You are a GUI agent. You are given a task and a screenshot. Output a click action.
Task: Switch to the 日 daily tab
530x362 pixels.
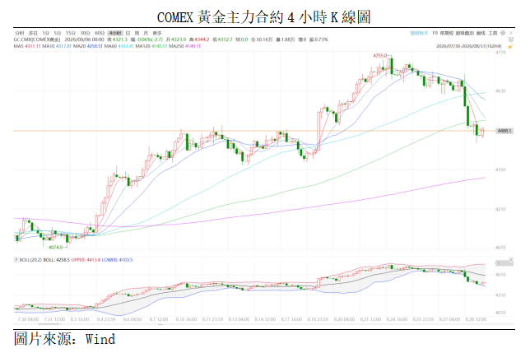coord(128,33)
